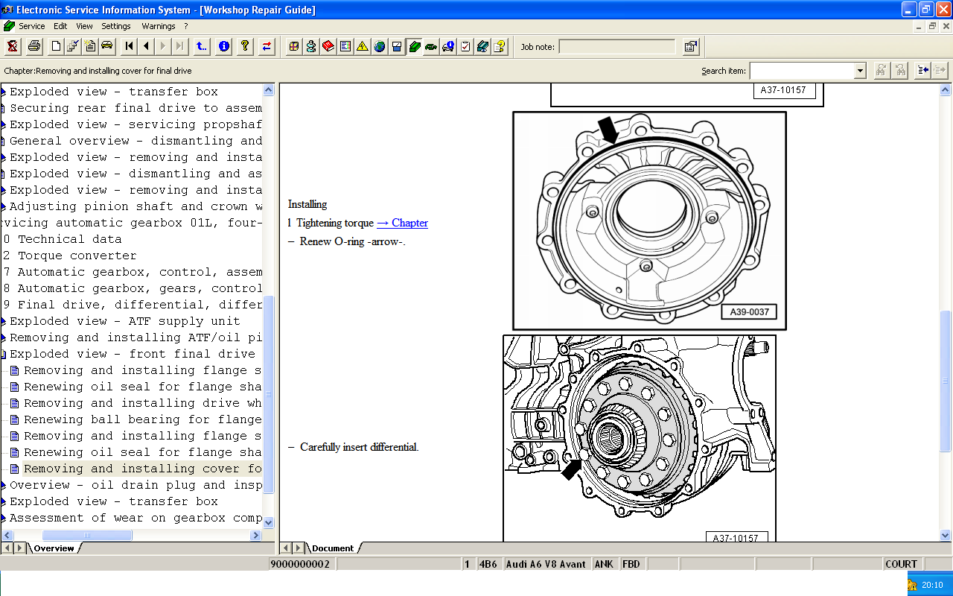Click the globe icon in toolbar
This screenshot has width=953, height=596.
[380, 47]
